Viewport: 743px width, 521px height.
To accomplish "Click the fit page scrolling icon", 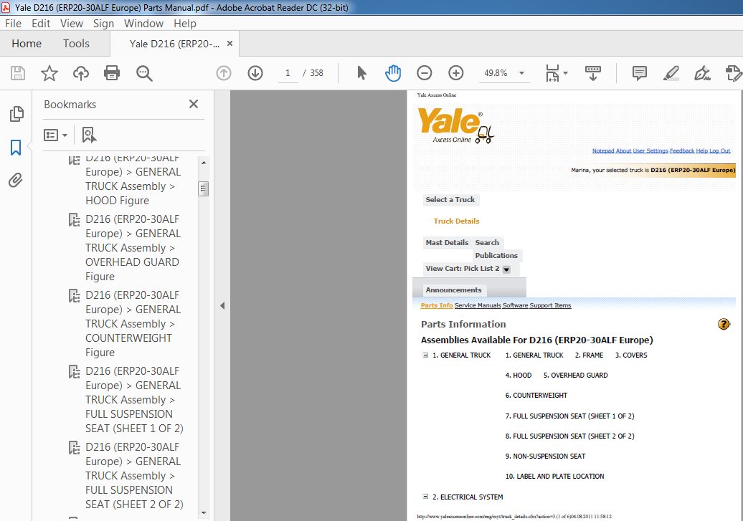I will tap(552, 73).
